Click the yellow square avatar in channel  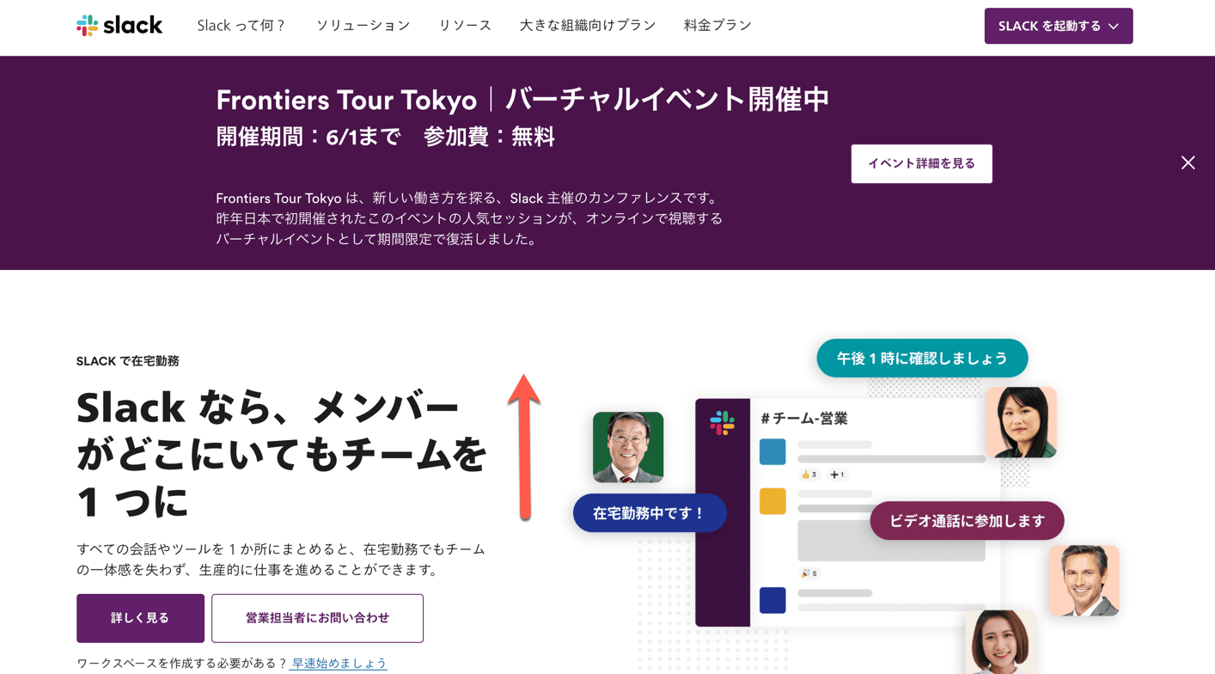tap(772, 501)
